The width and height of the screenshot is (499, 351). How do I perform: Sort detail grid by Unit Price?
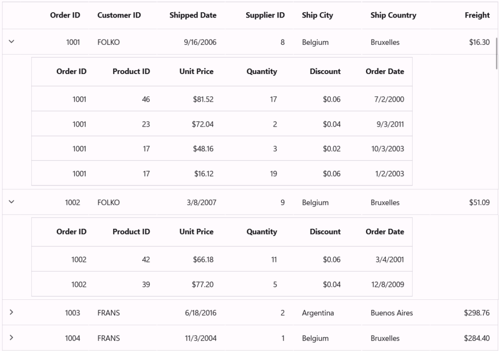click(x=196, y=71)
